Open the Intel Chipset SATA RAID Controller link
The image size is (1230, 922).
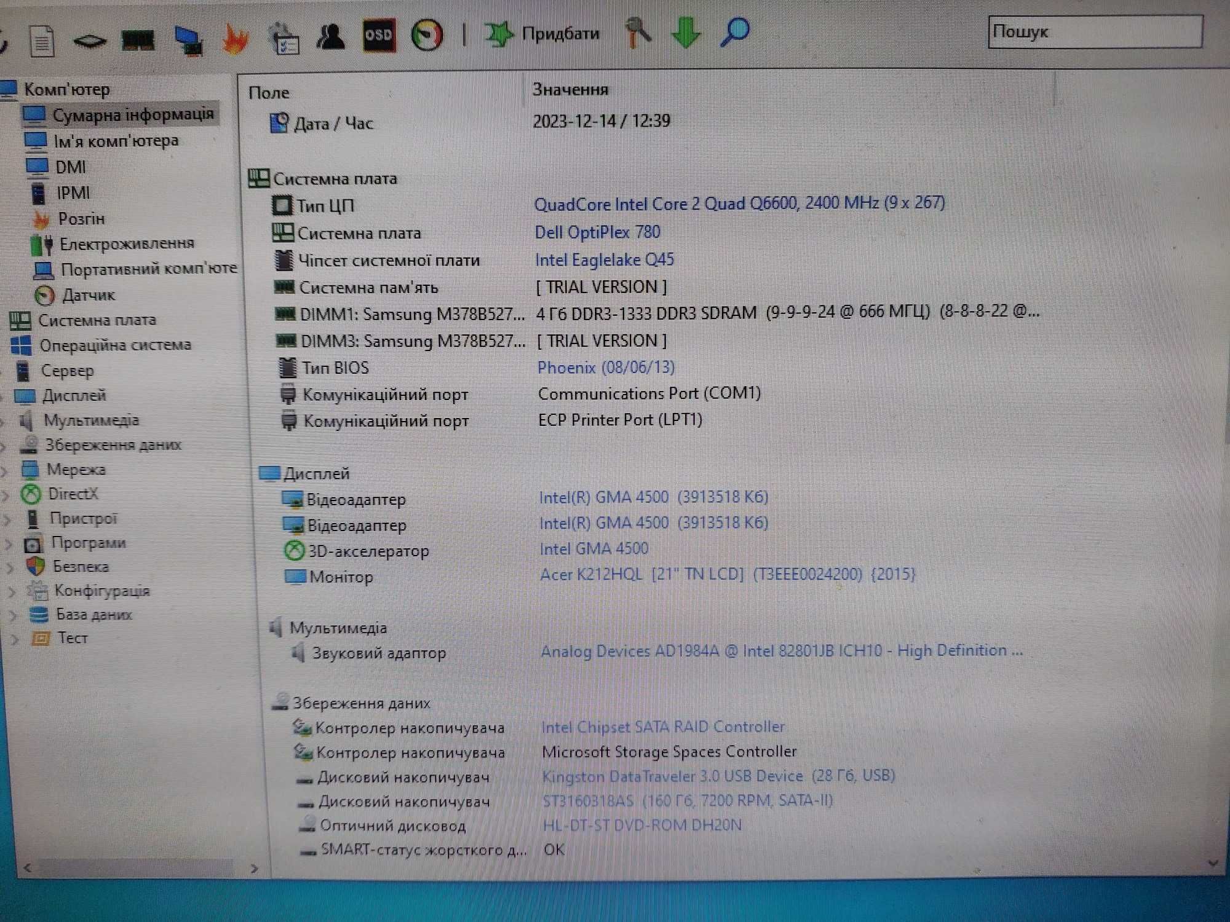click(x=663, y=727)
